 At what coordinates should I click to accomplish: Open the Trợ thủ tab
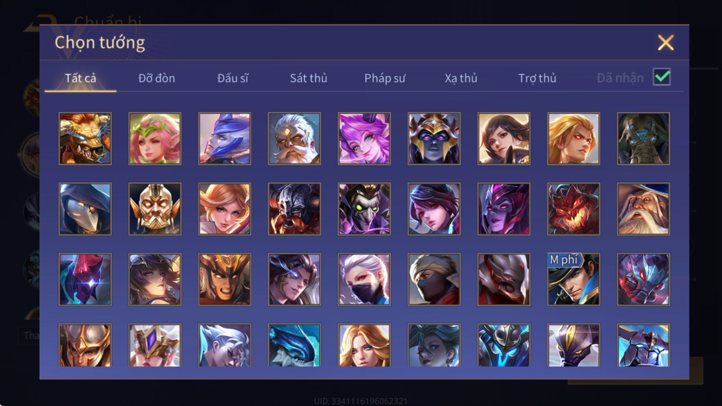point(537,78)
